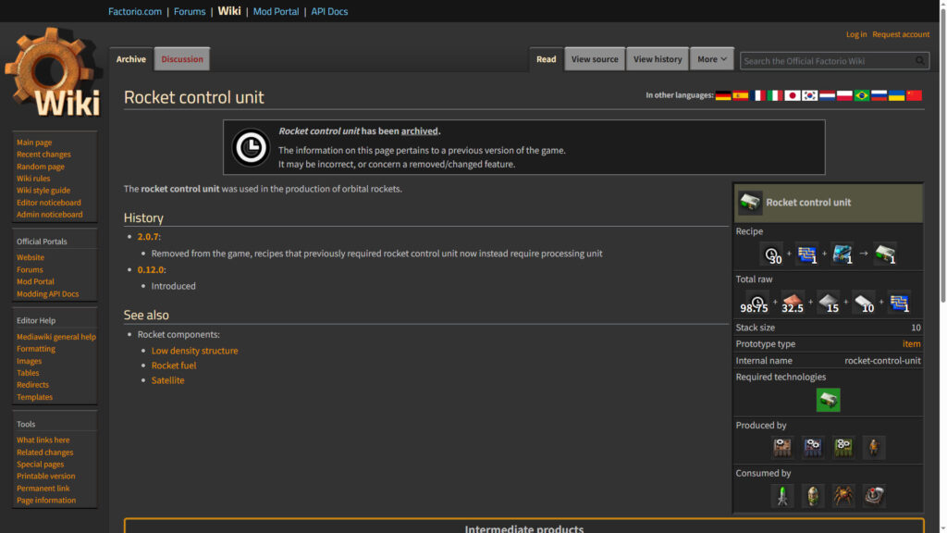Click the copper plate icon in Total raw
The height and width of the screenshot is (533, 947).
pyautogui.click(x=793, y=303)
